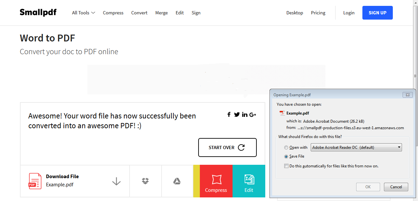Expand the Adobe Acrobat Reader DC dropdown
418x201 pixels.
click(x=356, y=147)
